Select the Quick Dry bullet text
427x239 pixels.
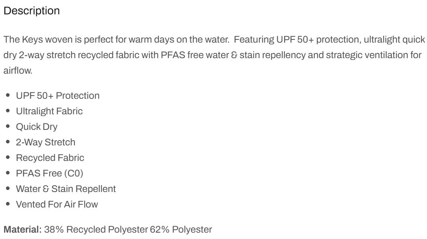pos(37,127)
